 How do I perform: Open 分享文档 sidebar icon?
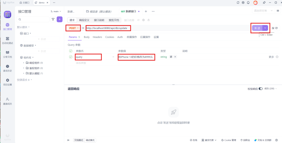[x=7, y=54]
